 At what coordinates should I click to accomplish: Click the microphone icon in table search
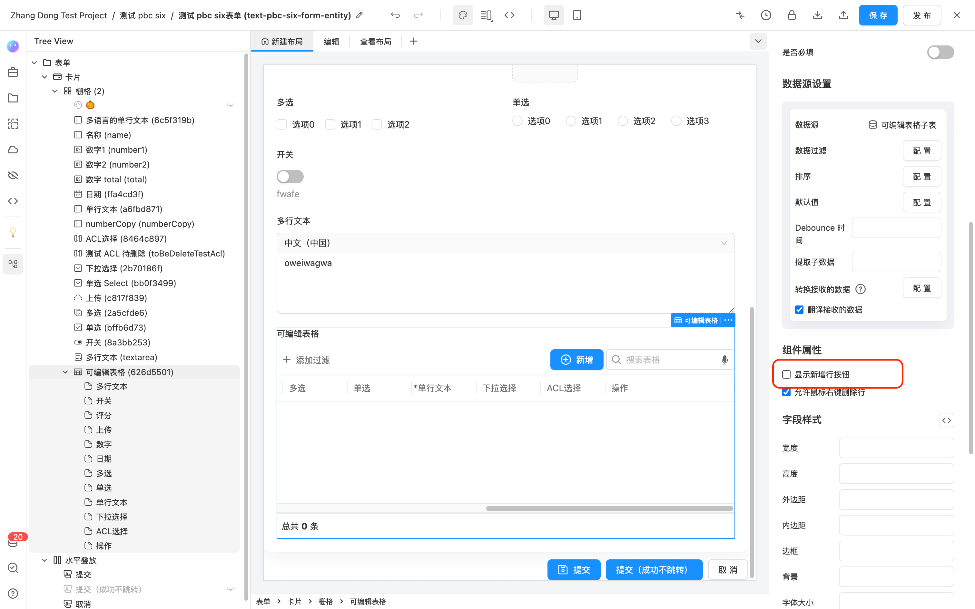point(724,360)
